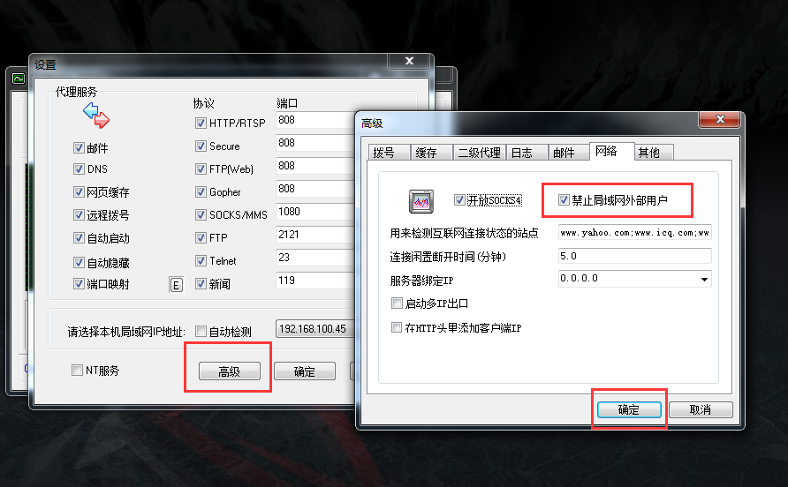Close the 设置 window
Viewport: 788px width, 487px height.
coord(409,61)
